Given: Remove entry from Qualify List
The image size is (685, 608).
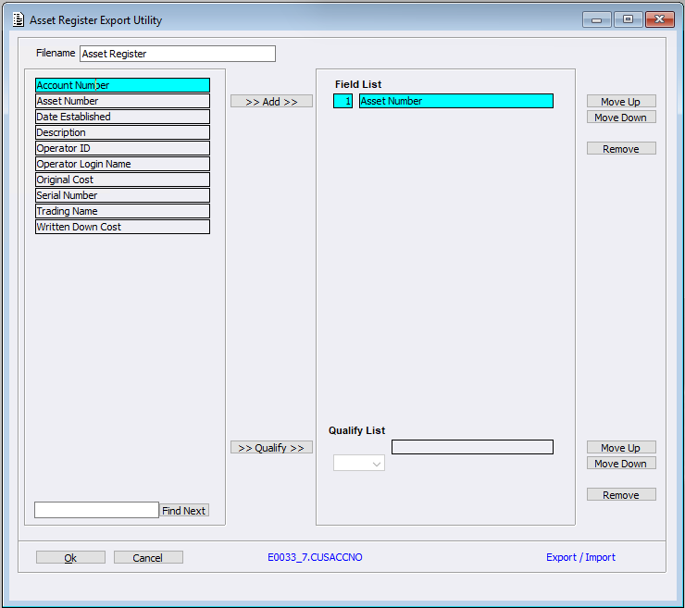Looking at the screenshot, I should pyautogui.click(x=620, y=495).
